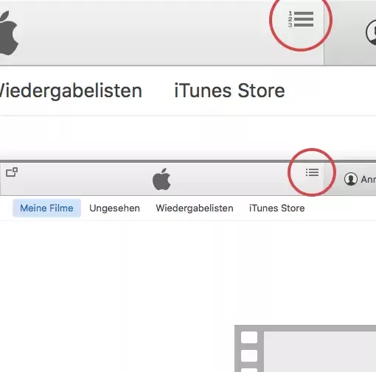Select the enlarged Wiedergabelisten label at the top
Screen dimensions: 376x372
coord(71,91)
